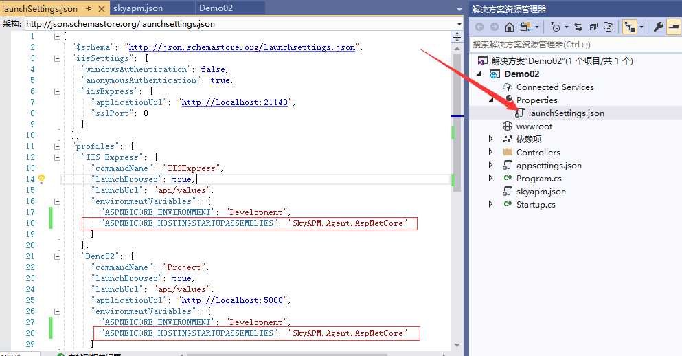Image resolution: width=682 pixels, height=356 pixels.
Task: Click vertical scrollbar down arrow in editor
Action: coord(457,345)
